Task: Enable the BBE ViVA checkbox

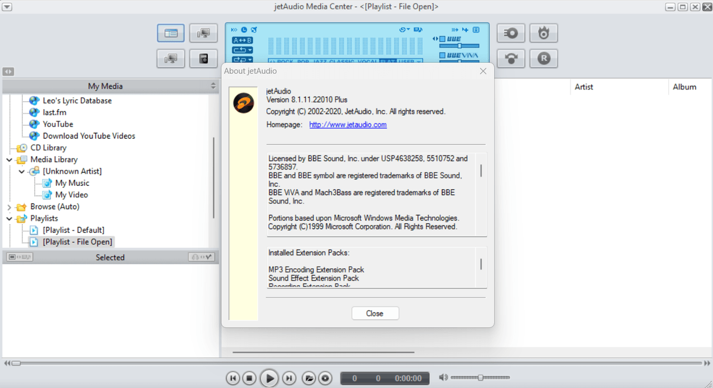Action: click(x=442, y=55)
